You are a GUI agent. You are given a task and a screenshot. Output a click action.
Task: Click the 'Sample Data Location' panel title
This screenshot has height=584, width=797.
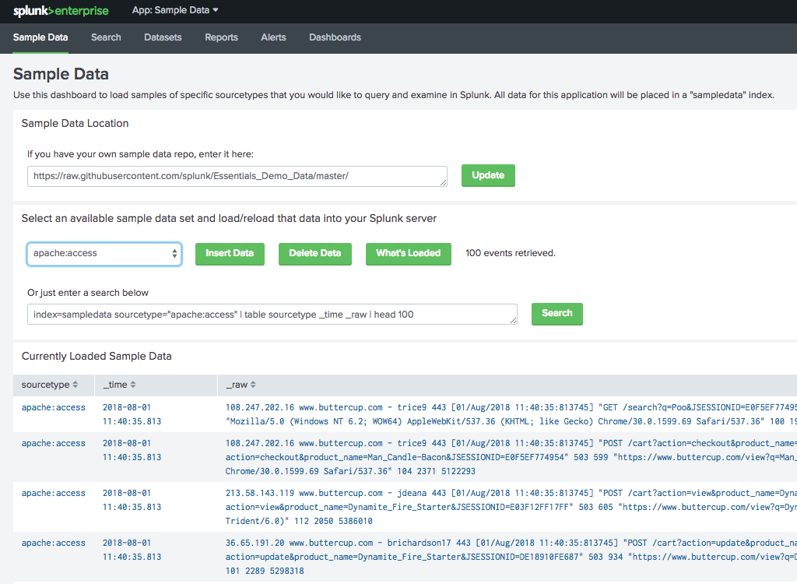75,124
